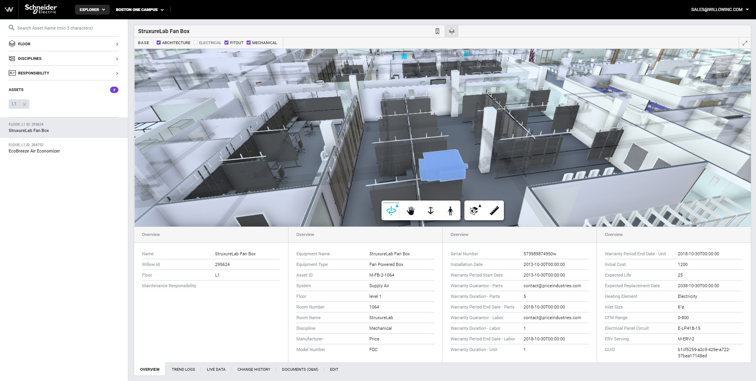The height and width of the screenshot is (381, 756).
Task: Open the Explode model tool
Action: 475,210
